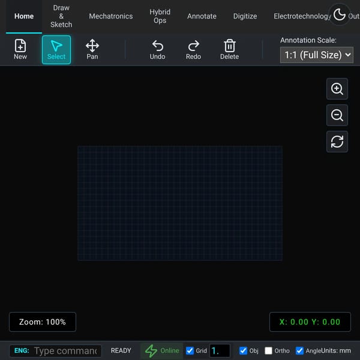Open the Mechatronics tab

(x=111, y=16)
